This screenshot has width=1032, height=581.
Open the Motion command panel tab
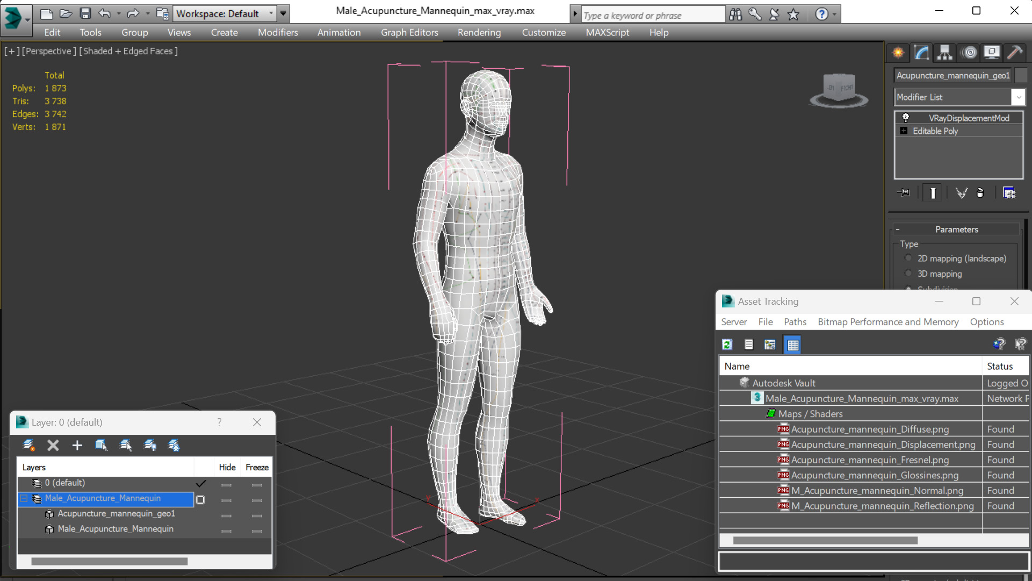coord(970,53)
